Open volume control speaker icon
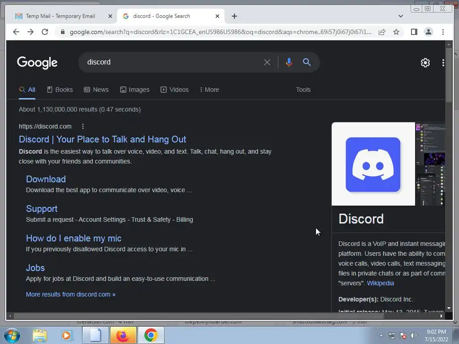The width and height of the screenshot is (459, 344). 414,336
